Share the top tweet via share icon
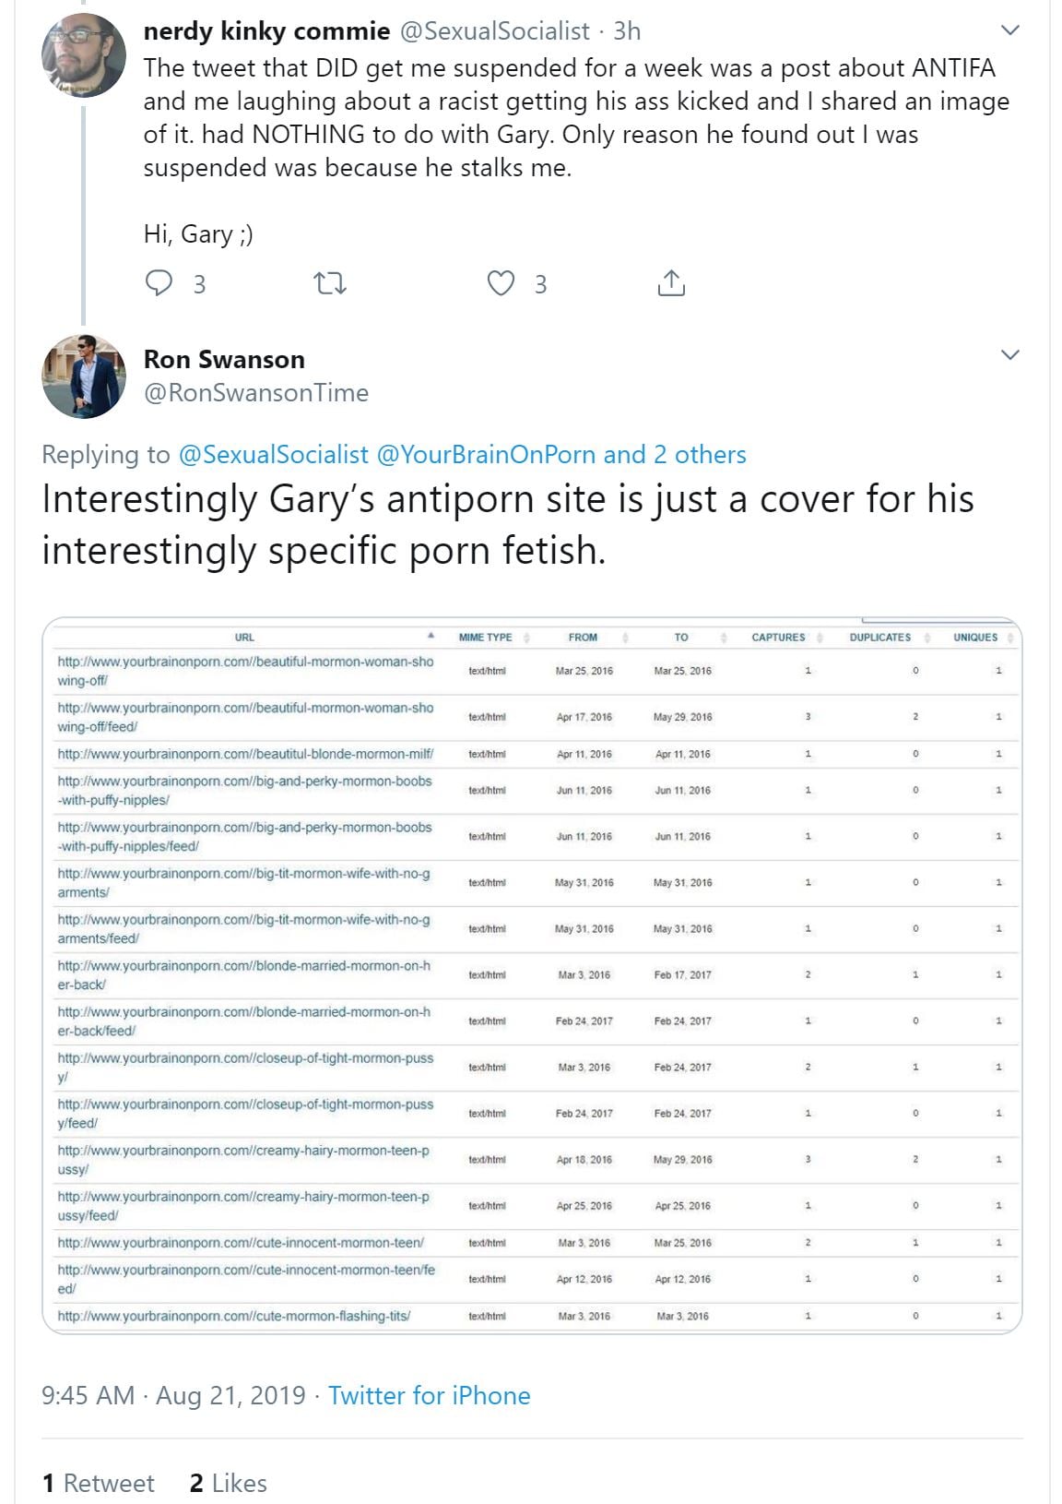The image size is (1062, 1504). coord(671,283)
